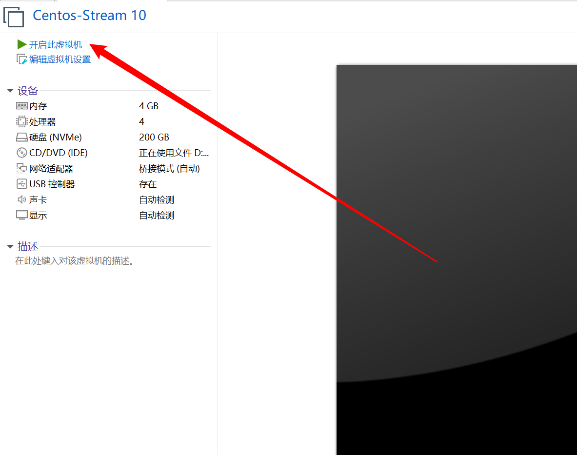Click 自动检测 value for 显示

(157, 215)
